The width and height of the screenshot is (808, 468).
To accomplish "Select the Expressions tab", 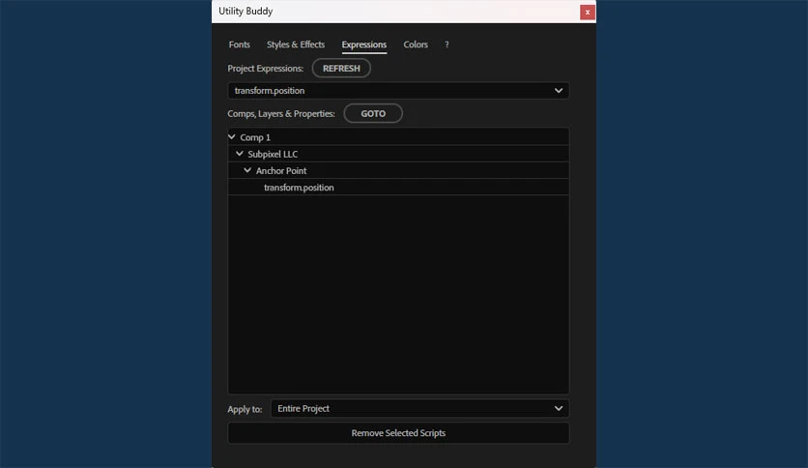I will (363, 44).
